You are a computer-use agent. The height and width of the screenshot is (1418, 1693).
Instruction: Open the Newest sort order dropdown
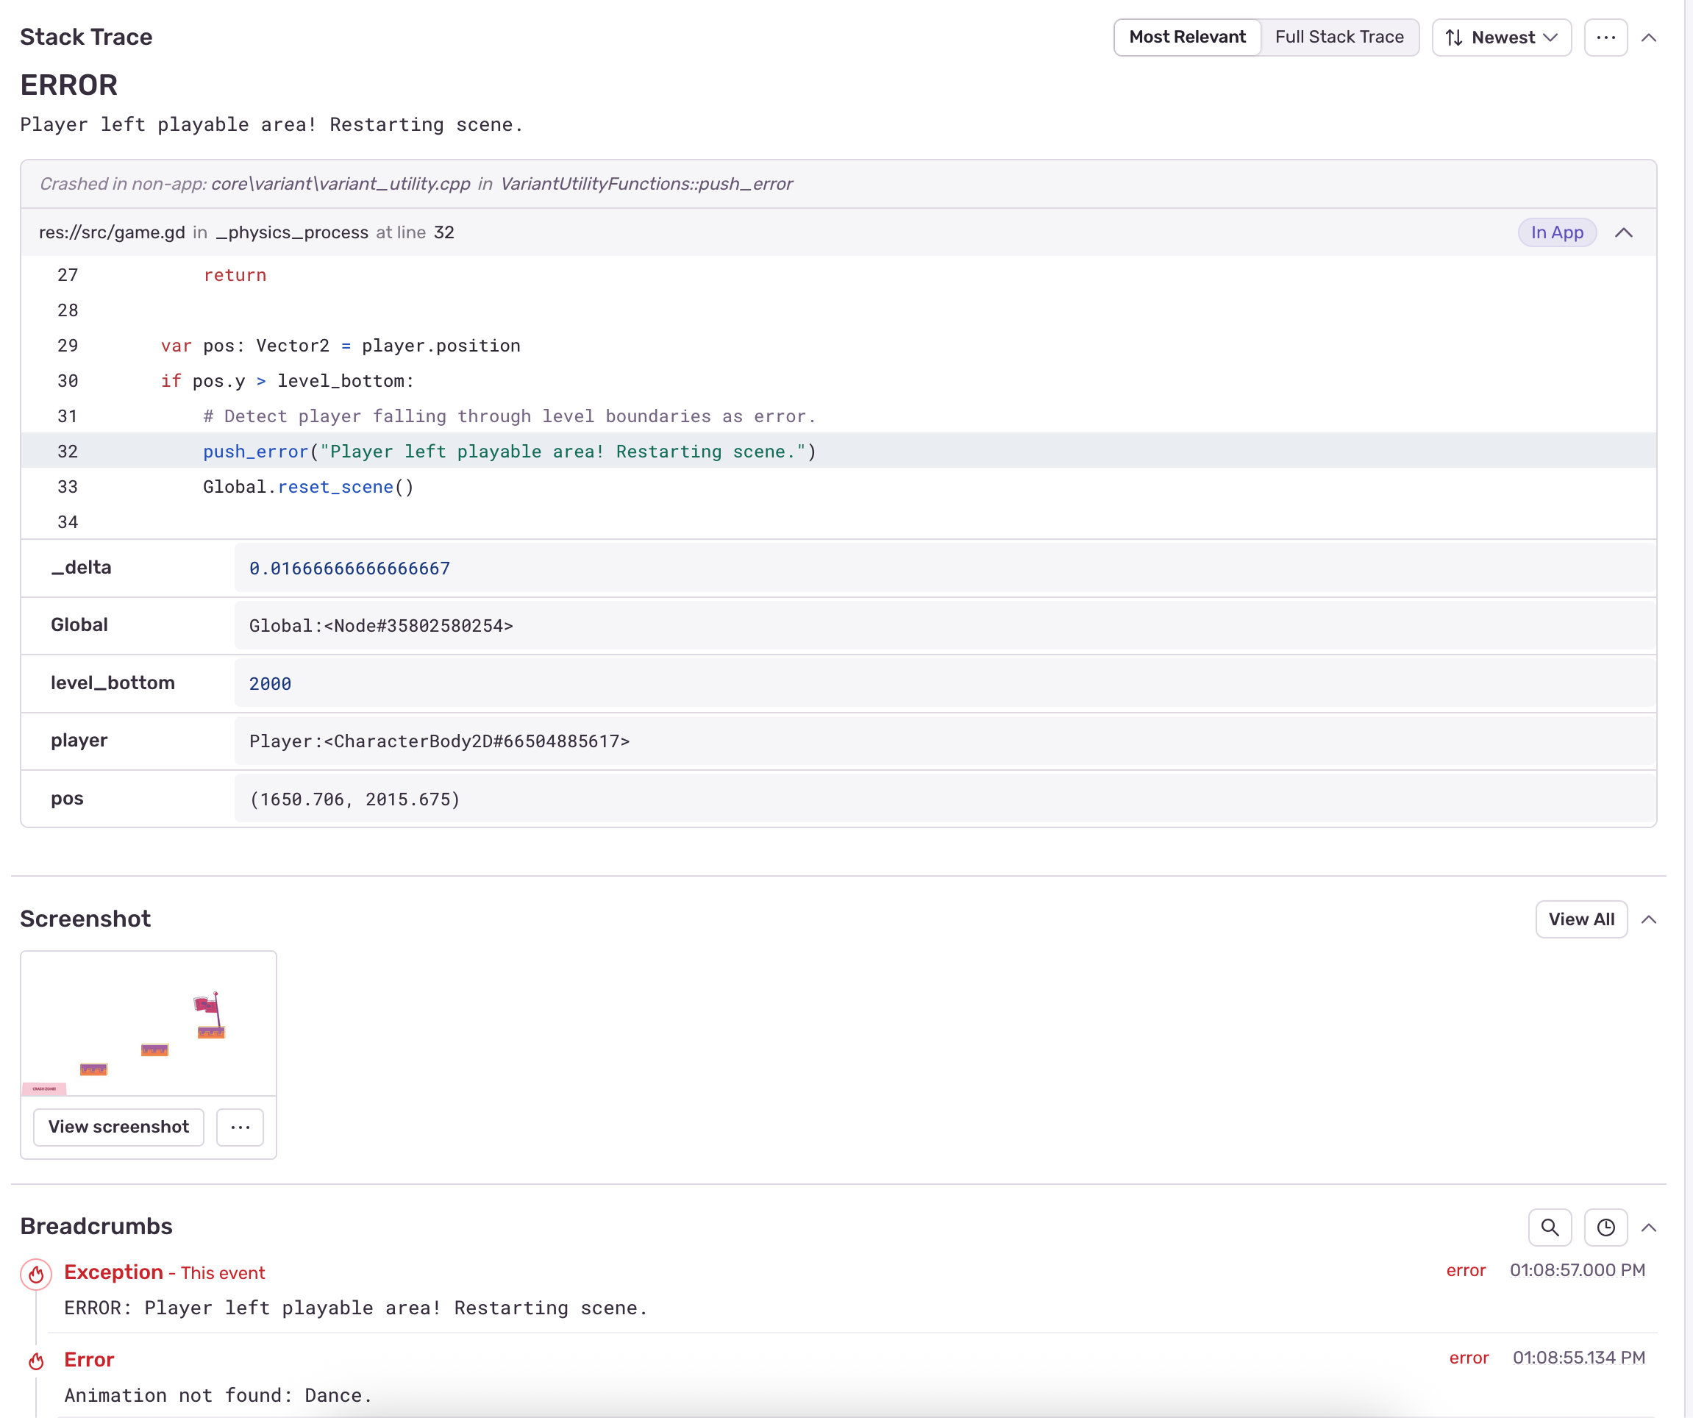coord(1501,37)
